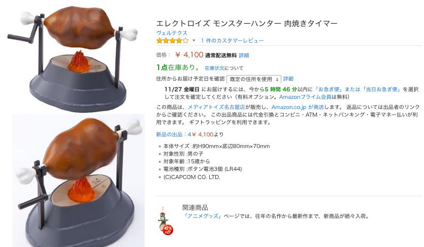
Task: Click 詳細 link beside the address dropdown
Action: pos(288,79)
